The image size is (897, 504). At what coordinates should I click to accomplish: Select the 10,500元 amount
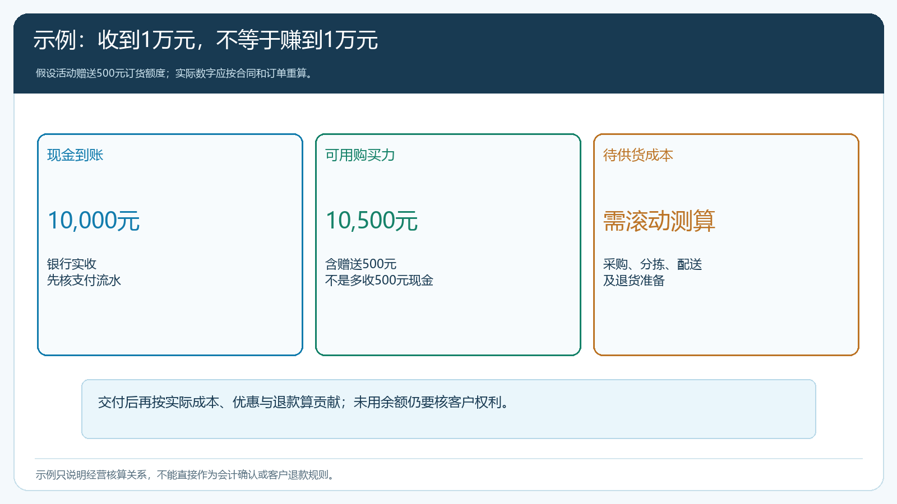(x=372, y=221)
